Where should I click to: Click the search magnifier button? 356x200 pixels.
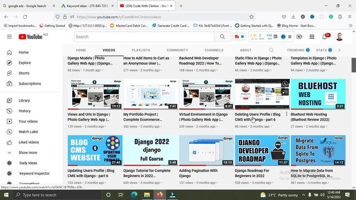pos(222,37)
